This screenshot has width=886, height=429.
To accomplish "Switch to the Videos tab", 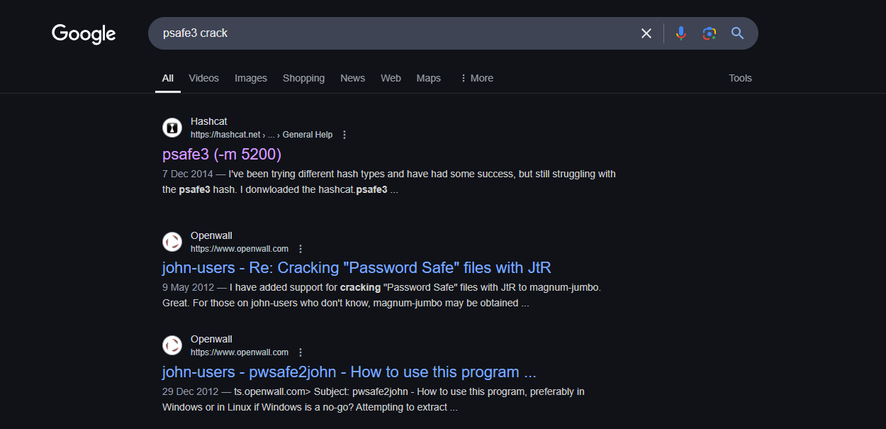I will (204, 78).
